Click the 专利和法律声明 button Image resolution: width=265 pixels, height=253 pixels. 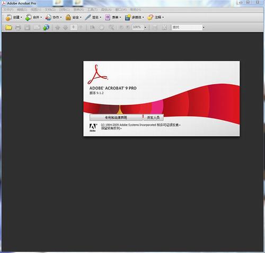coord(116,118)
